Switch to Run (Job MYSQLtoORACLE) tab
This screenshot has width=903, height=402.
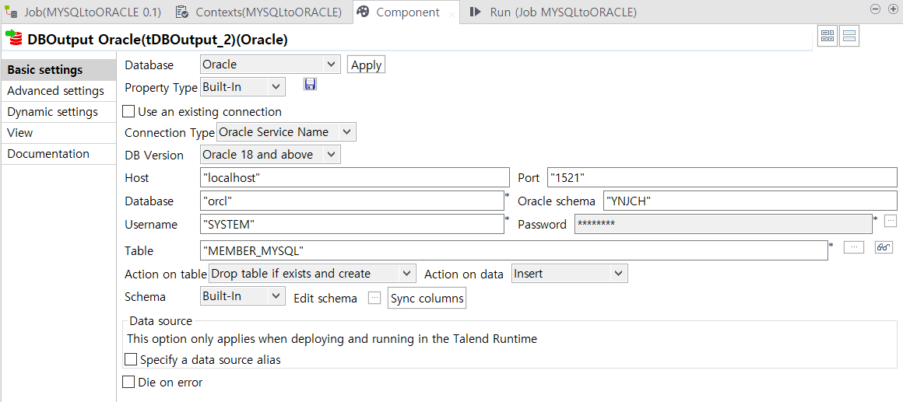coord(553,12)
